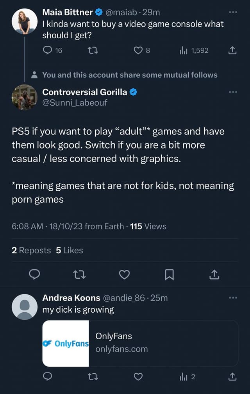
Task: Bookmark Controversial Gorilla's tweet
Action: coord(169,275)
